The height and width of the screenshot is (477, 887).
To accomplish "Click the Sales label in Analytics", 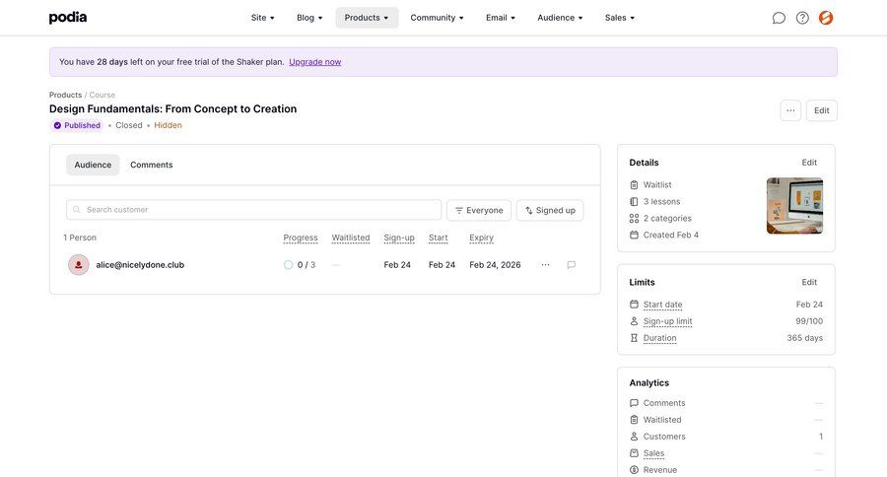I will coord(653,453).
